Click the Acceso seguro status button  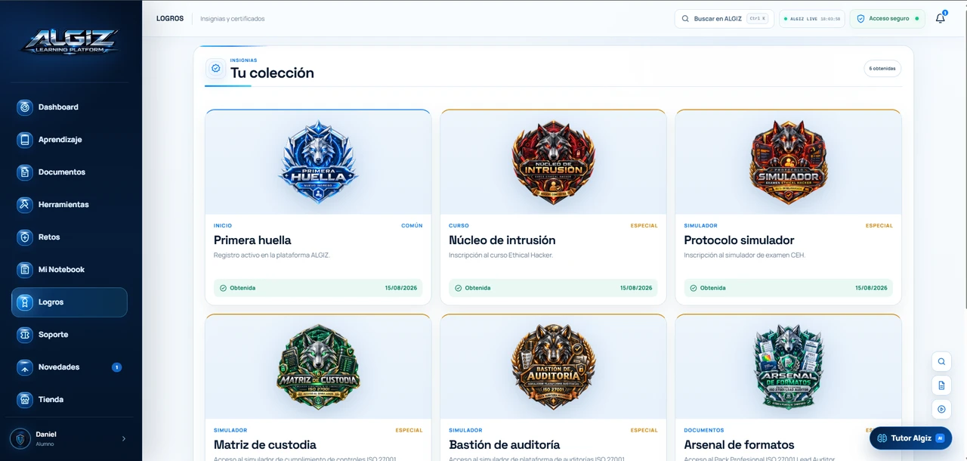pyautogui.click(x=887, y=19)
